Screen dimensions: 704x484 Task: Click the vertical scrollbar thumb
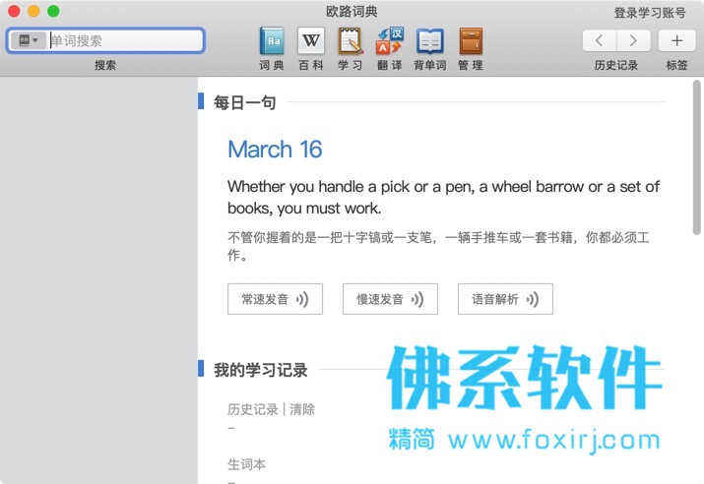coord(696,157)
